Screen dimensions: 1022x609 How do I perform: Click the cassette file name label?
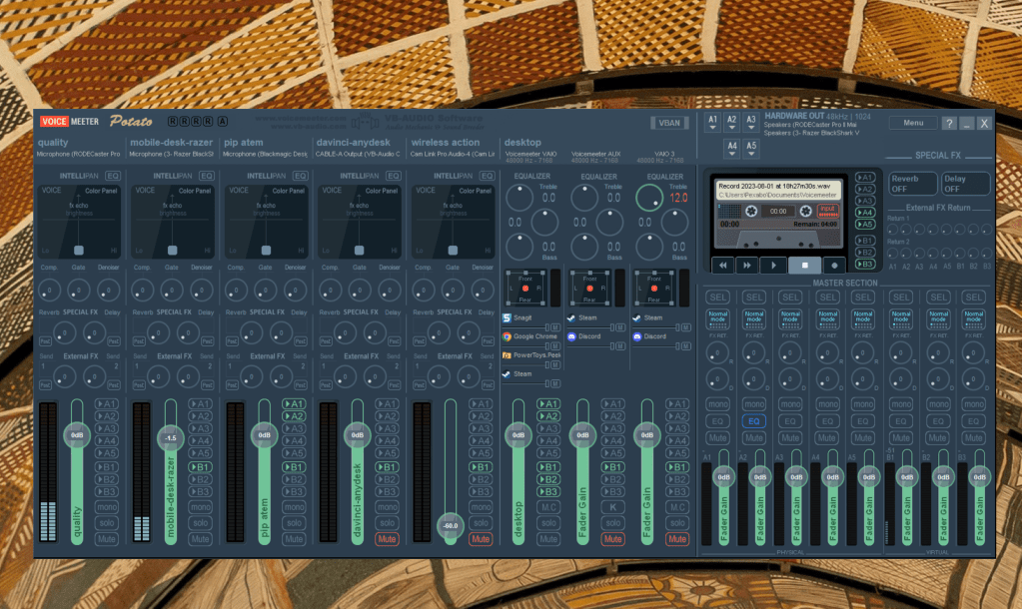pos(774,187)
